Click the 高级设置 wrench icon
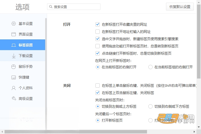This screenshot has width=201, height=134. tap(14, 98)
